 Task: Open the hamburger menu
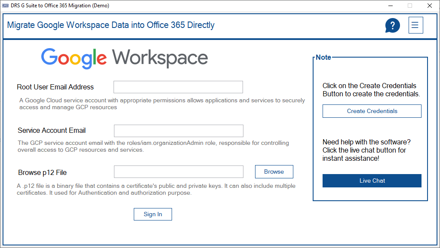pos(415,25)
